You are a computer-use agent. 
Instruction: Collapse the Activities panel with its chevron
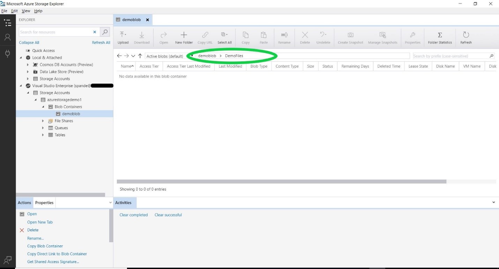(493, 202)
